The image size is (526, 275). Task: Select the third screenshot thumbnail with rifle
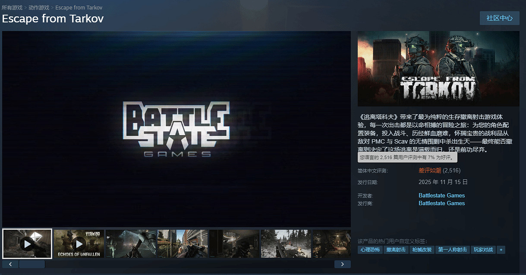click(131, 244)
